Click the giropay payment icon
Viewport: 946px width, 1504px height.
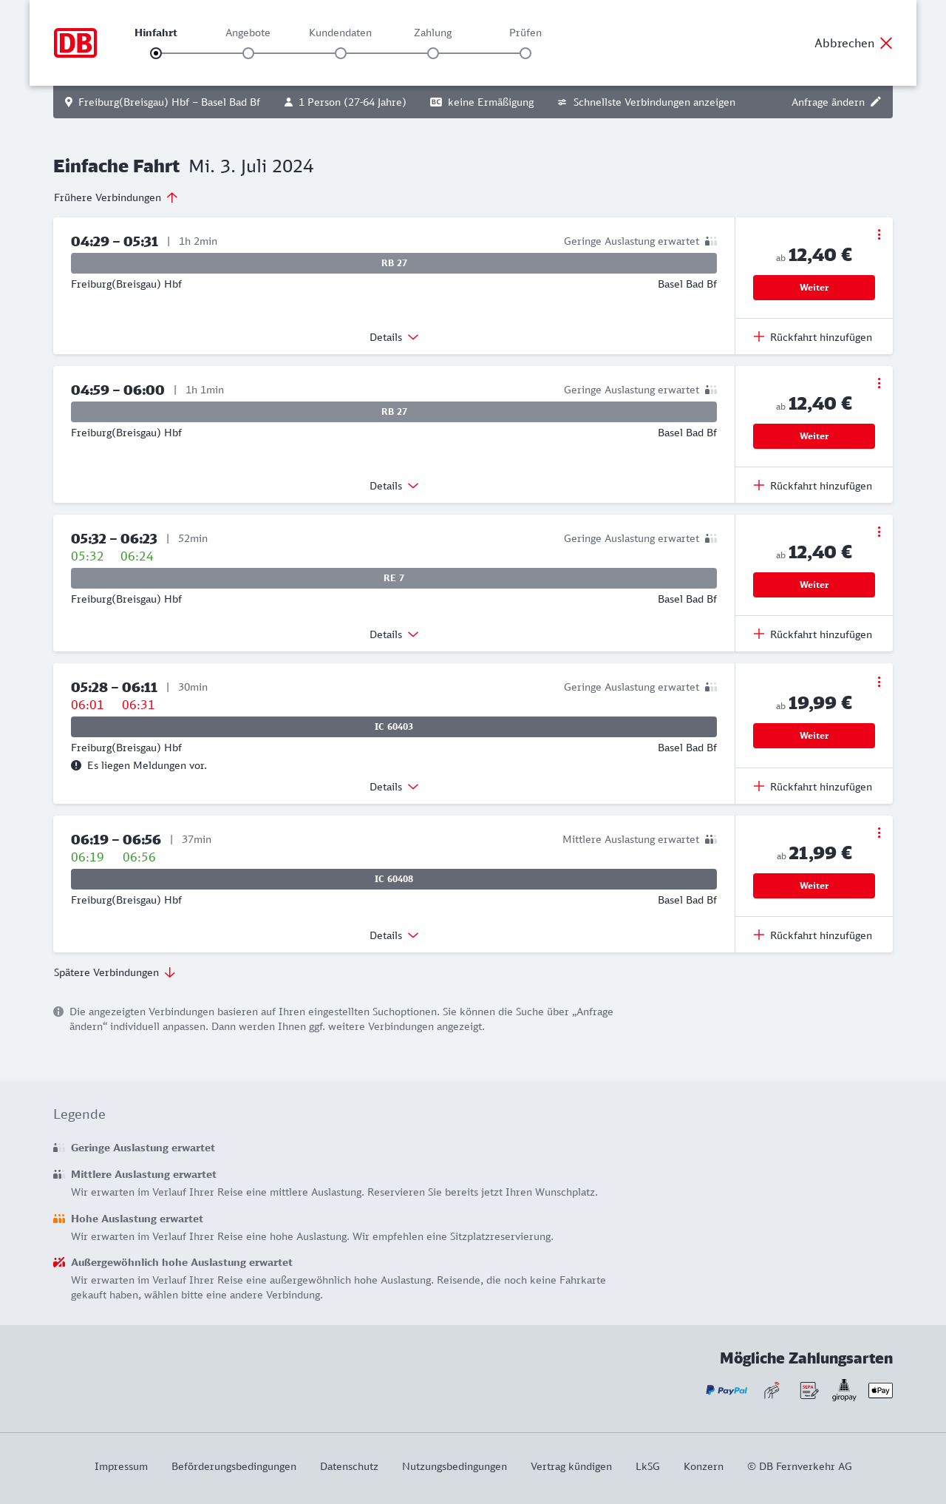point(844,1390)
